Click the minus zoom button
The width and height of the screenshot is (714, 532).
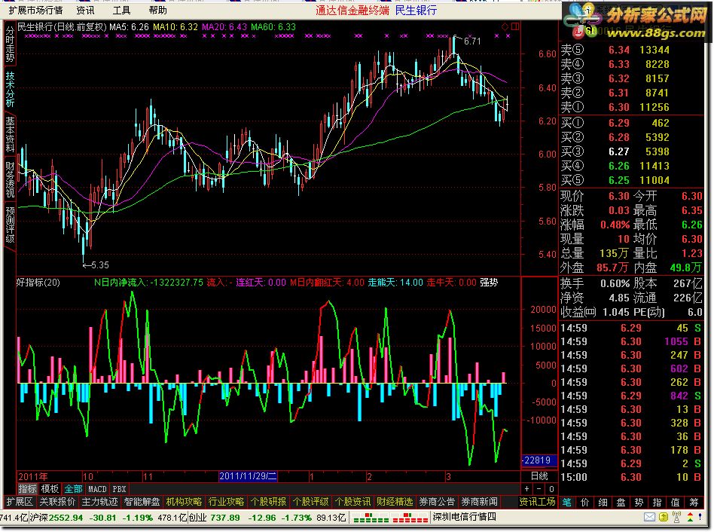pos(539,489)
